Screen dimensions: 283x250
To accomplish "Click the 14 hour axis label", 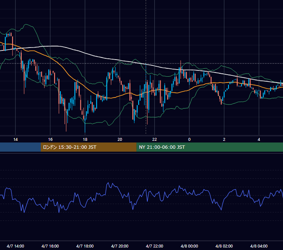I will click(x=15, y=140).
